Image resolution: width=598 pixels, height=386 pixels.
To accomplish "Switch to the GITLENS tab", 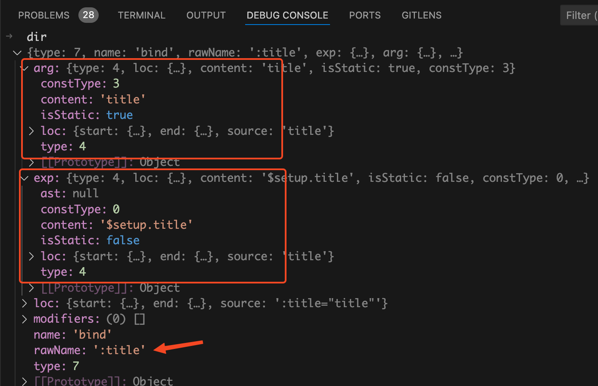I will click(x=421, y=16).
